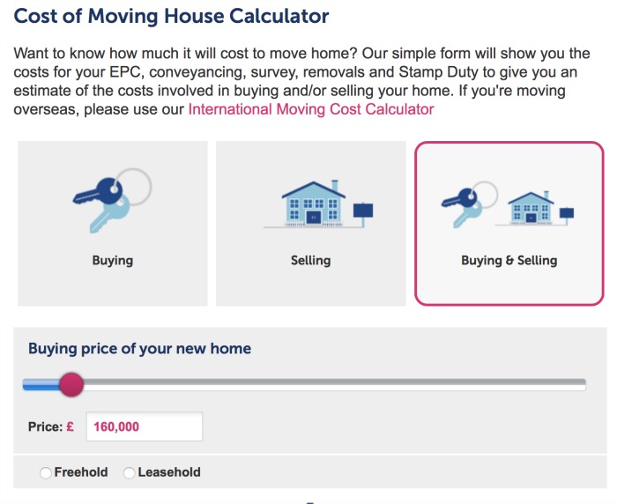Open the International Moving Cost Calculator link
Screen dimensions: 617x504
coord(311,109)
